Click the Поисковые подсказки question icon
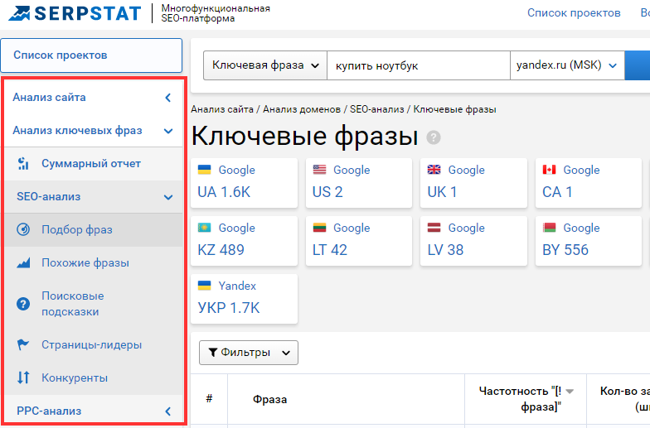This screenshot has width=650, height=428. [x=23, y=304]
